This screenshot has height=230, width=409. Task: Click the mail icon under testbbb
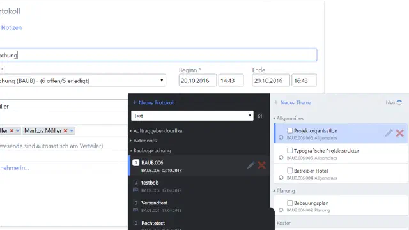(x=135, y=190)
